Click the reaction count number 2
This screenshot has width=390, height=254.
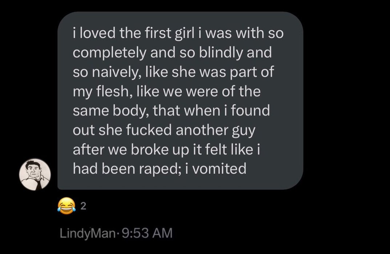click(83, 207)
